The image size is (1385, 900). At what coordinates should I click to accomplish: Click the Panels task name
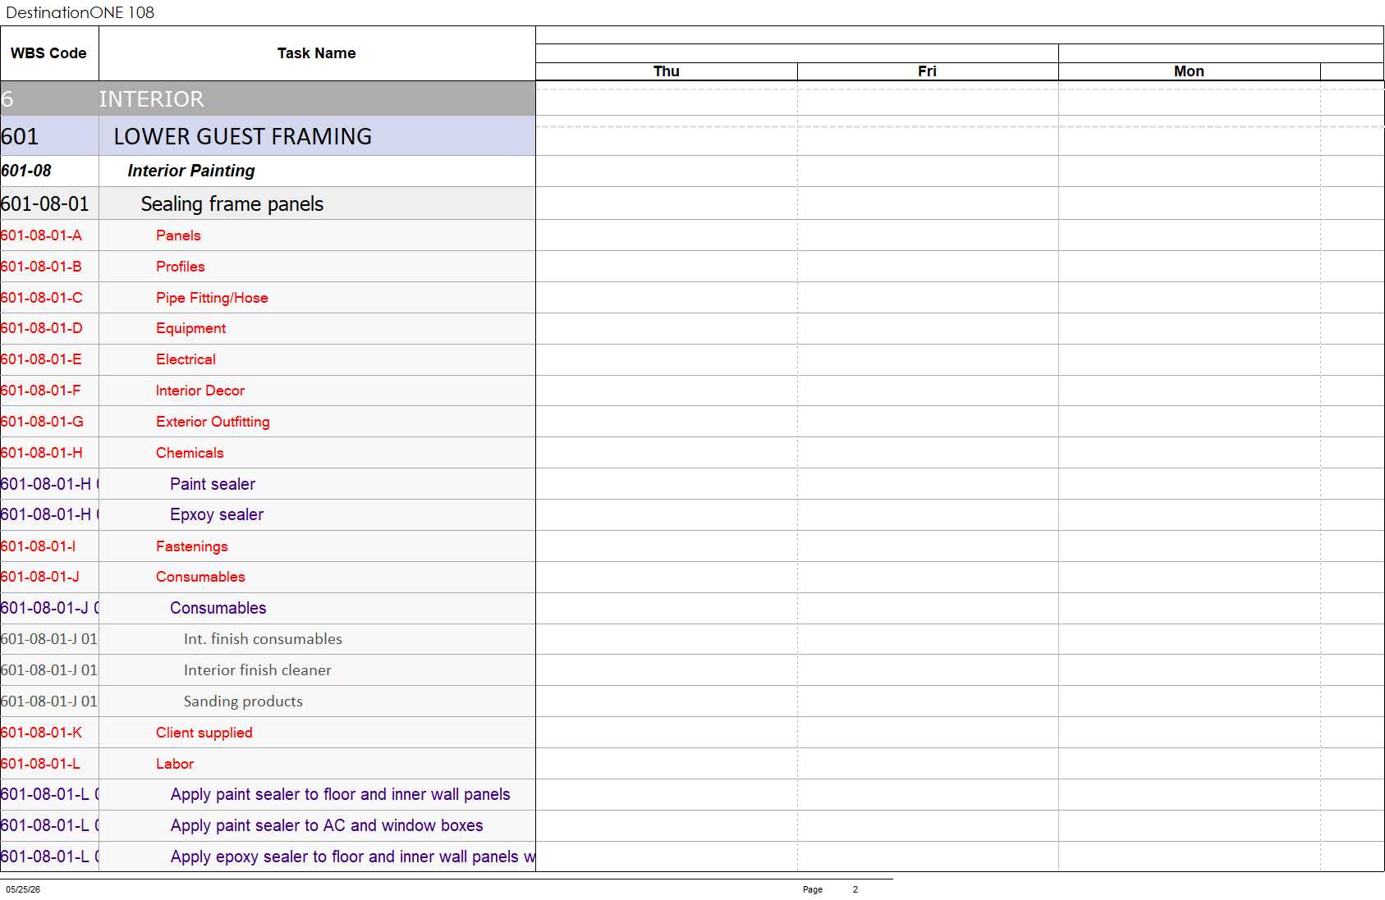(x=178, y=235)
